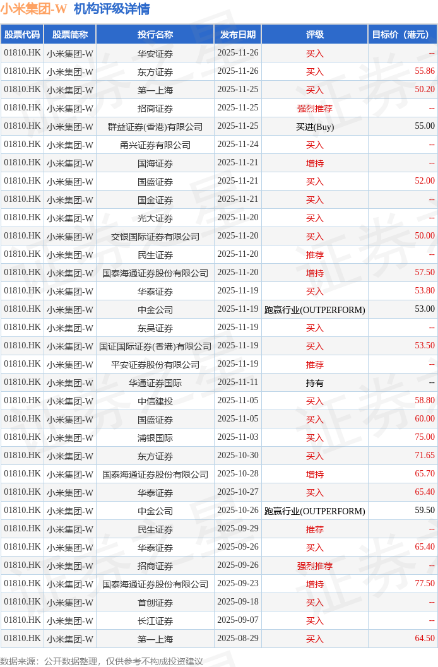Select target price 60.00
Viewport: 438px width, 667px height.
424,418
